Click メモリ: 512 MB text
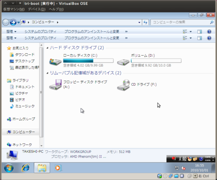 coord(119,152)
